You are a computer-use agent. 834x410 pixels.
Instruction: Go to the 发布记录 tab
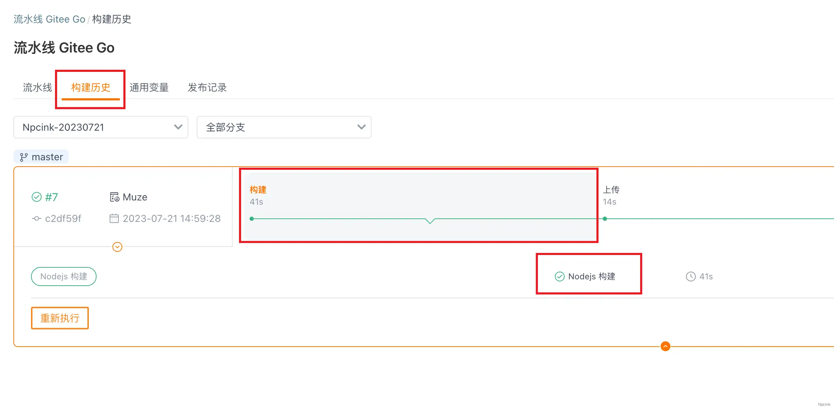tap(207, 87)
